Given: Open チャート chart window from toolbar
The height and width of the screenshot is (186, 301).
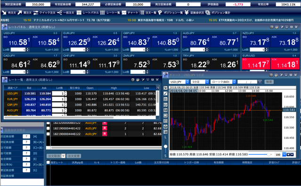Looking at the screenshot, I should coord(130,13).
